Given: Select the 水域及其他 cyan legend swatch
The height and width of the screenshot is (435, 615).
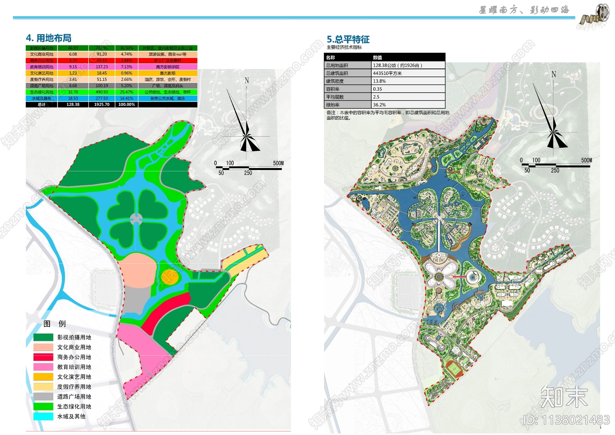Looking at the screenshot, I should pyautogui.click(x=43, y=417).
